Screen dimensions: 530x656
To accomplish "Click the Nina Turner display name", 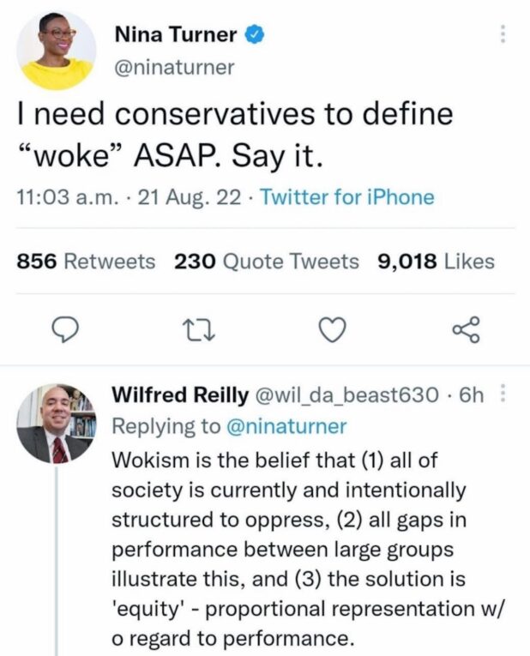I will click(x=175, y=35).
